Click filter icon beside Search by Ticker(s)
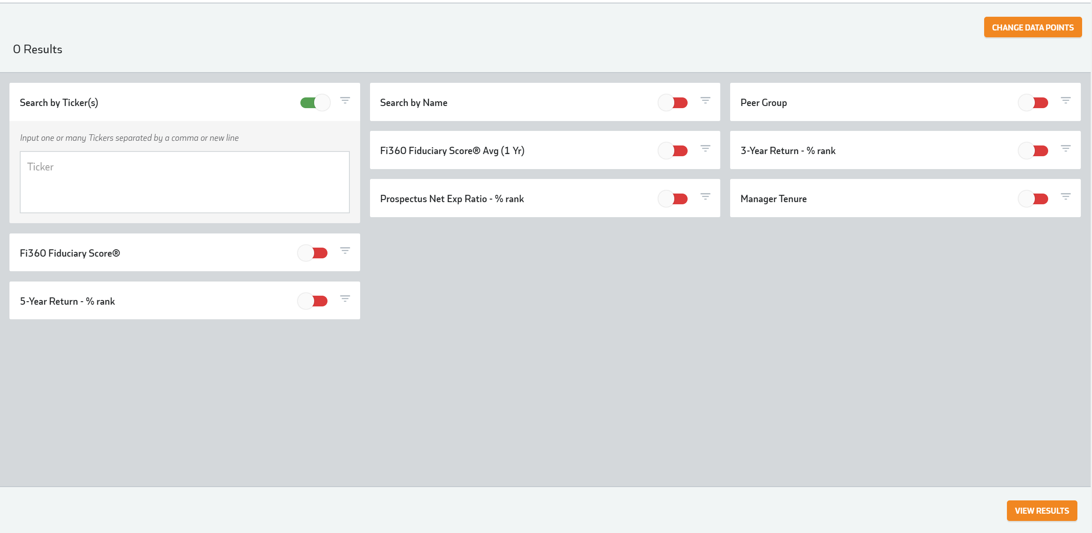This screenshot has height=533, width=1092. [x=345, y=100]
